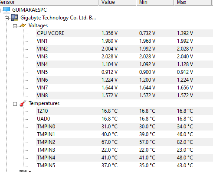Screen dimensions: 213x172
Task: Click the Max column header
Action: (x=193, y=3)
